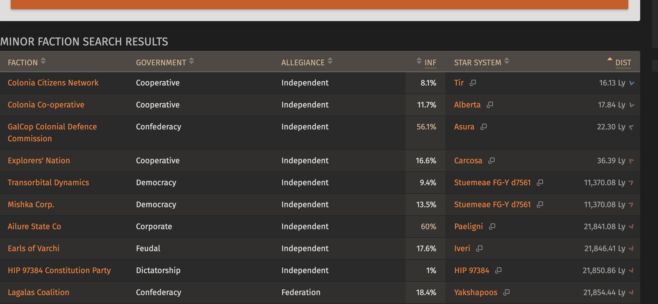Screen dimensions: 658x304
Task: Open the Carcosa star system link
Action: (x=468, y=161)
